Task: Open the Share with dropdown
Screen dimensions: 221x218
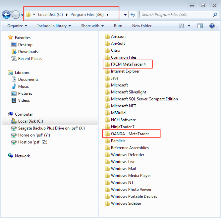Action: tap(92, 26)
